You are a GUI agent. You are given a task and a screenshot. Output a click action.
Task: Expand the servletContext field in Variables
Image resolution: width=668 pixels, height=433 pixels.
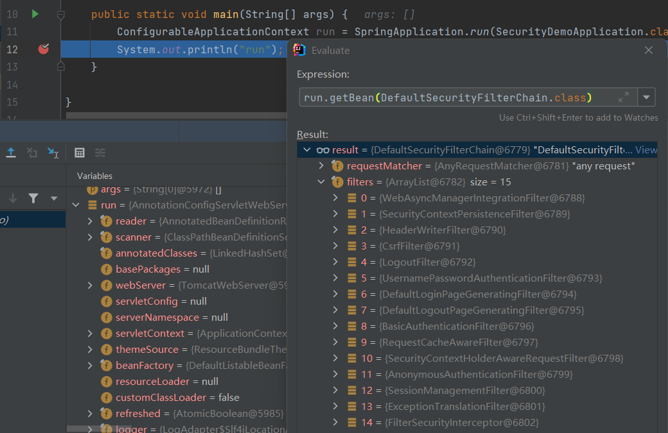click(90, 333)
